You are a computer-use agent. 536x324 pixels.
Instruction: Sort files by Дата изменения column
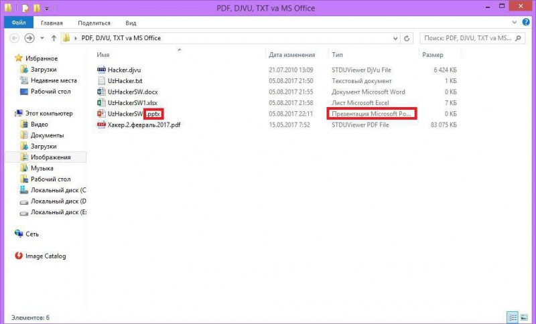291,55
